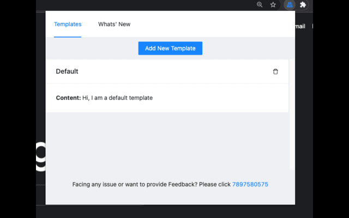Bookmark this page with the star icon
The width and height of the screenshot is (349, 218).
pyautogui.click(x=273, y=4)
